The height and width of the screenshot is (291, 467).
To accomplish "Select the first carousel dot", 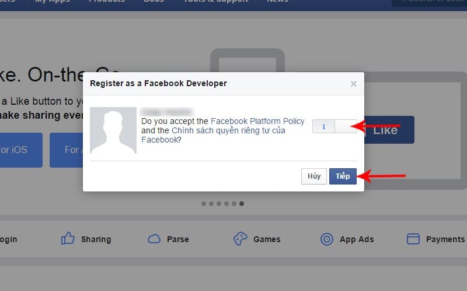I will pos(204,204).
